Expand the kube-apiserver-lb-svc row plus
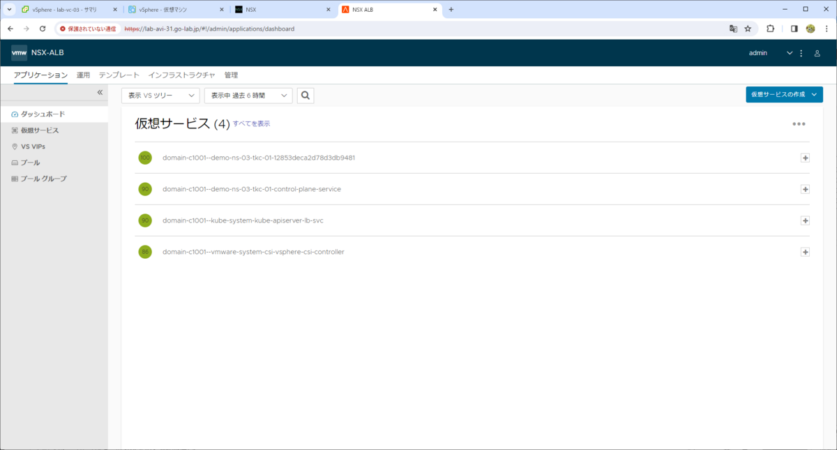Image resolution: width=837 pixels, height=450 pixels. (x=805, y=220)
